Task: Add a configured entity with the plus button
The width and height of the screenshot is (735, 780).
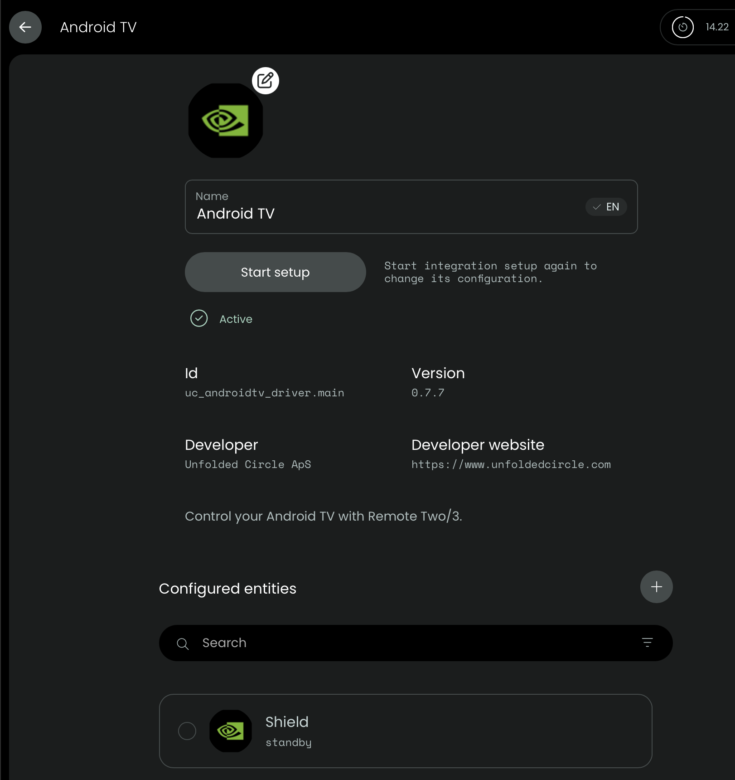Action: point(656,587)
